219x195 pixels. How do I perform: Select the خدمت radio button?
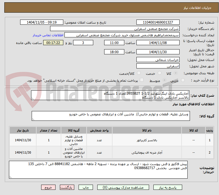point(159,73)
